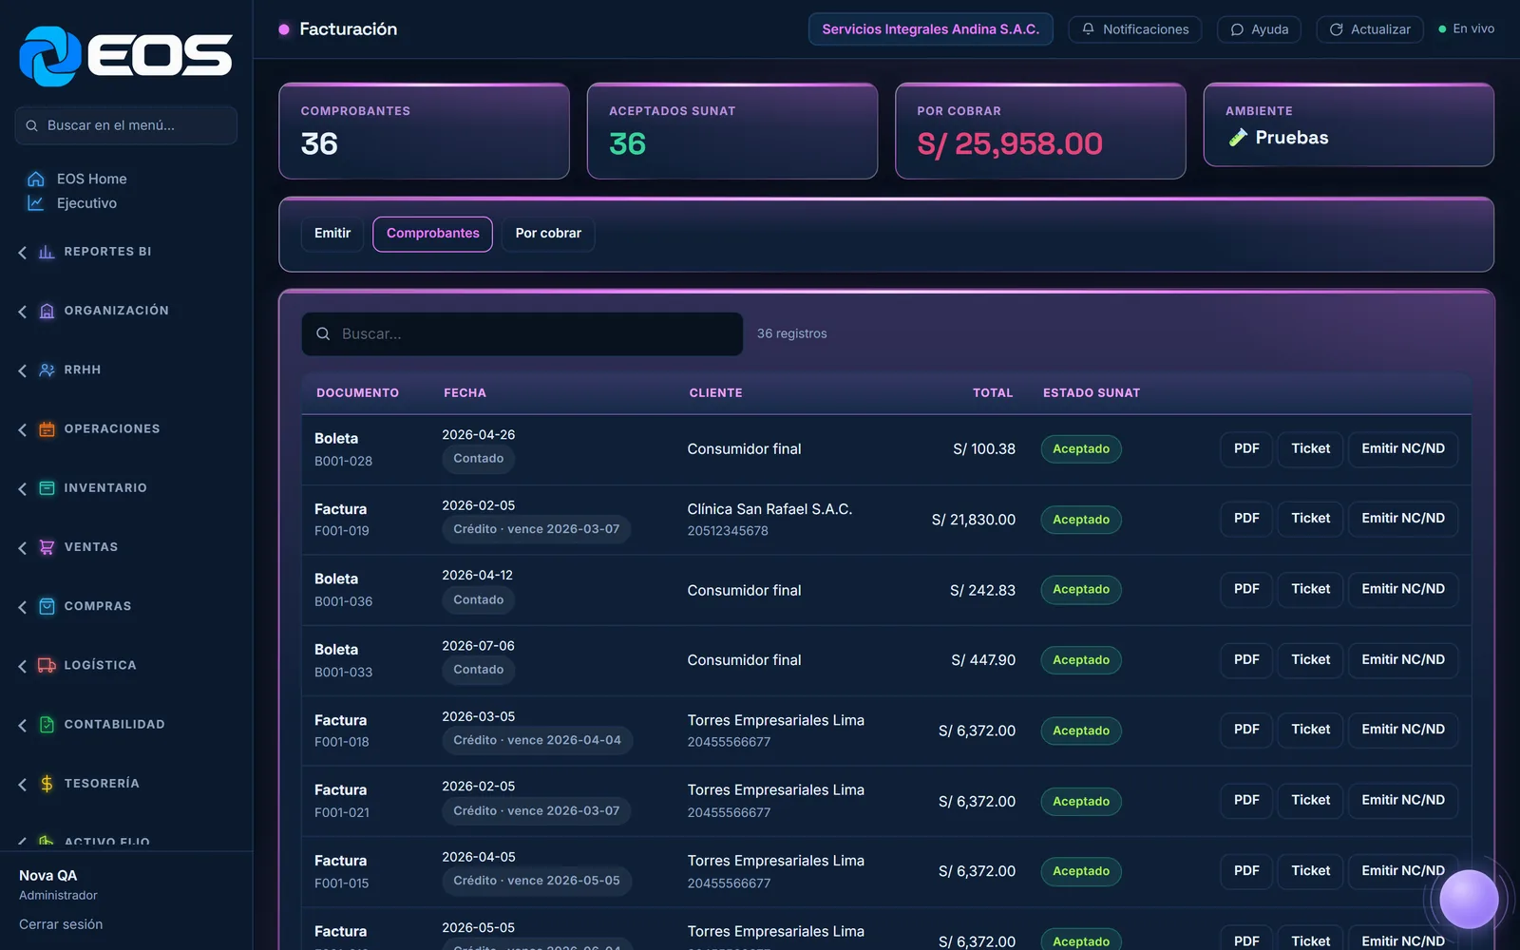Click the Organización building icon
The image size is (1520, 950).
(47, 311)
